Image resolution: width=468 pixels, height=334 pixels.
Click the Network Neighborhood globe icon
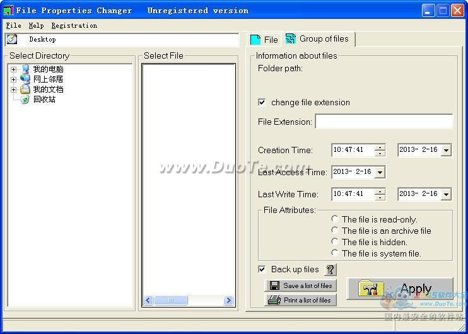(x=25, y=79)
